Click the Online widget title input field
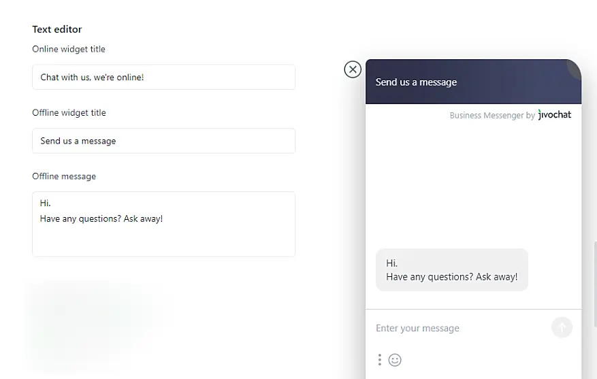The width and height of the screenshot is (597, 379). [163, 78]
